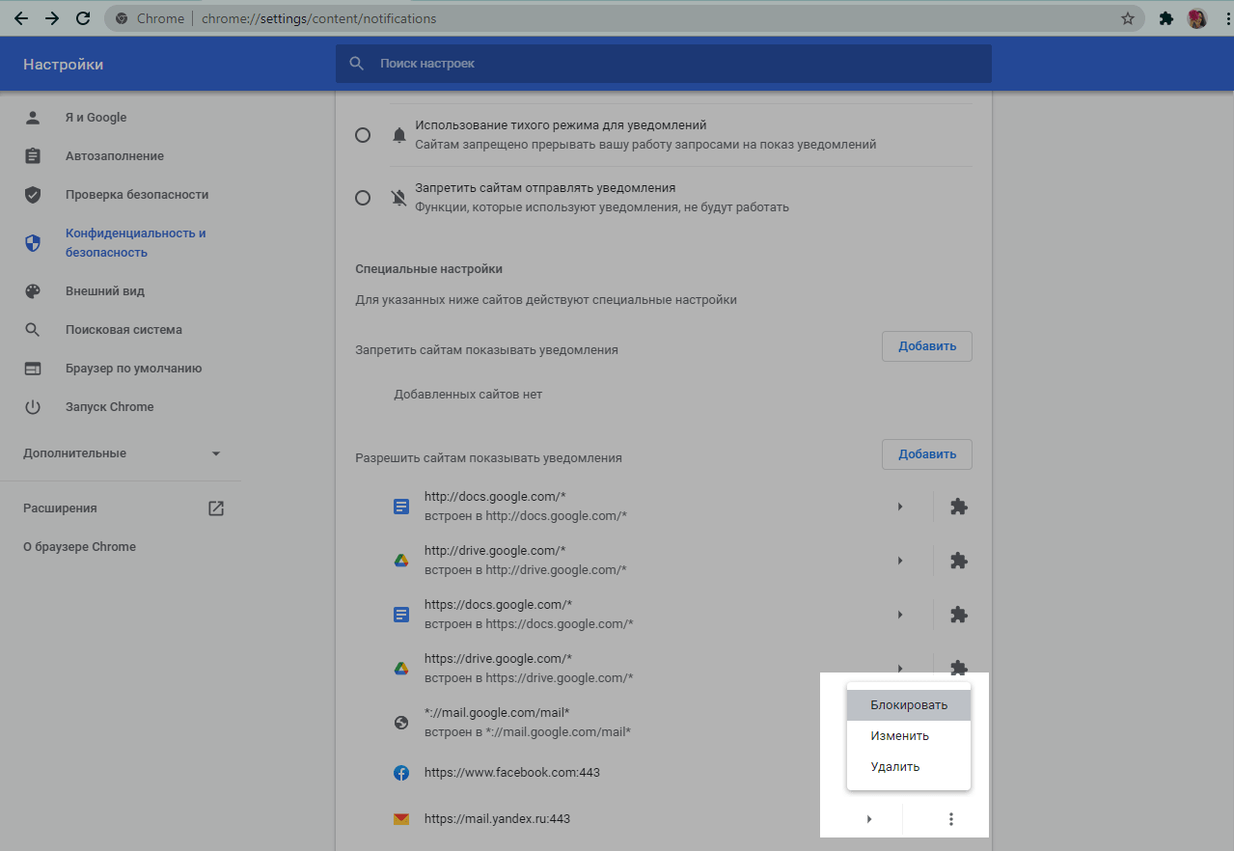Click the person icon beside "Я и Google"
Viewport: 1234px width, 851px height.
click(x=33, y=118)
